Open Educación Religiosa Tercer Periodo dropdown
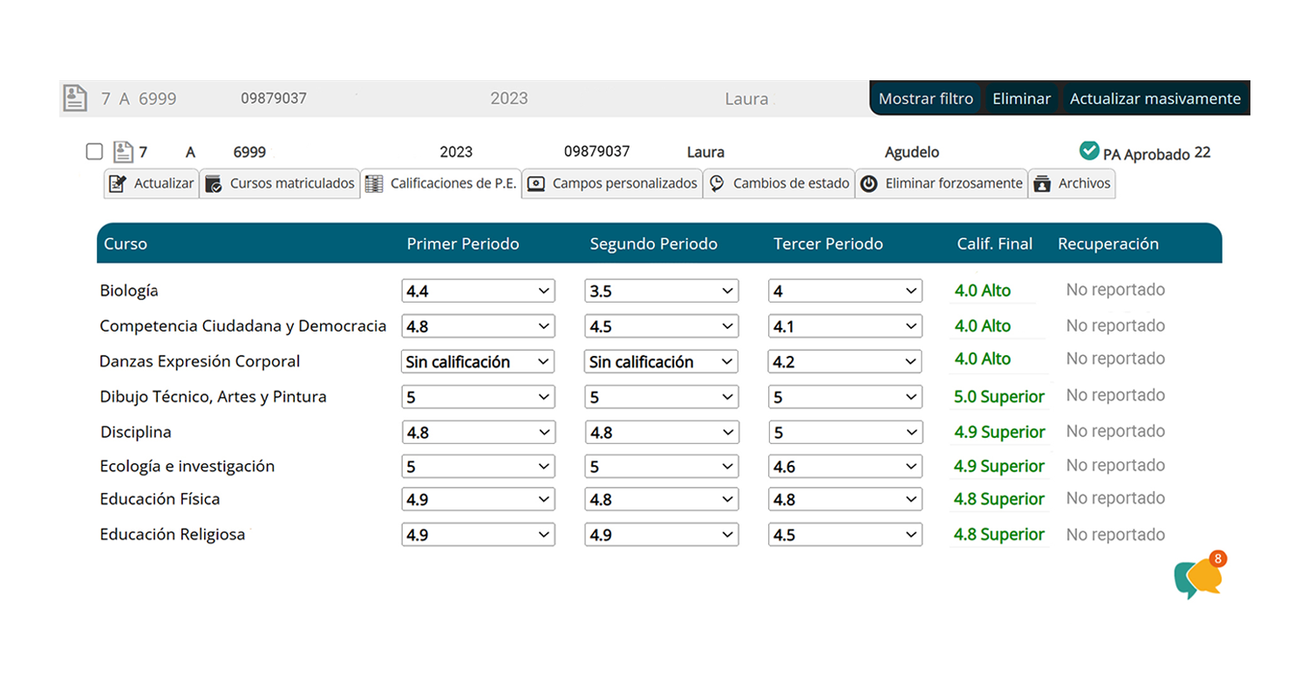Image resolution: width=1308 pixels, height=698 pixels. [x=845, y=535]
